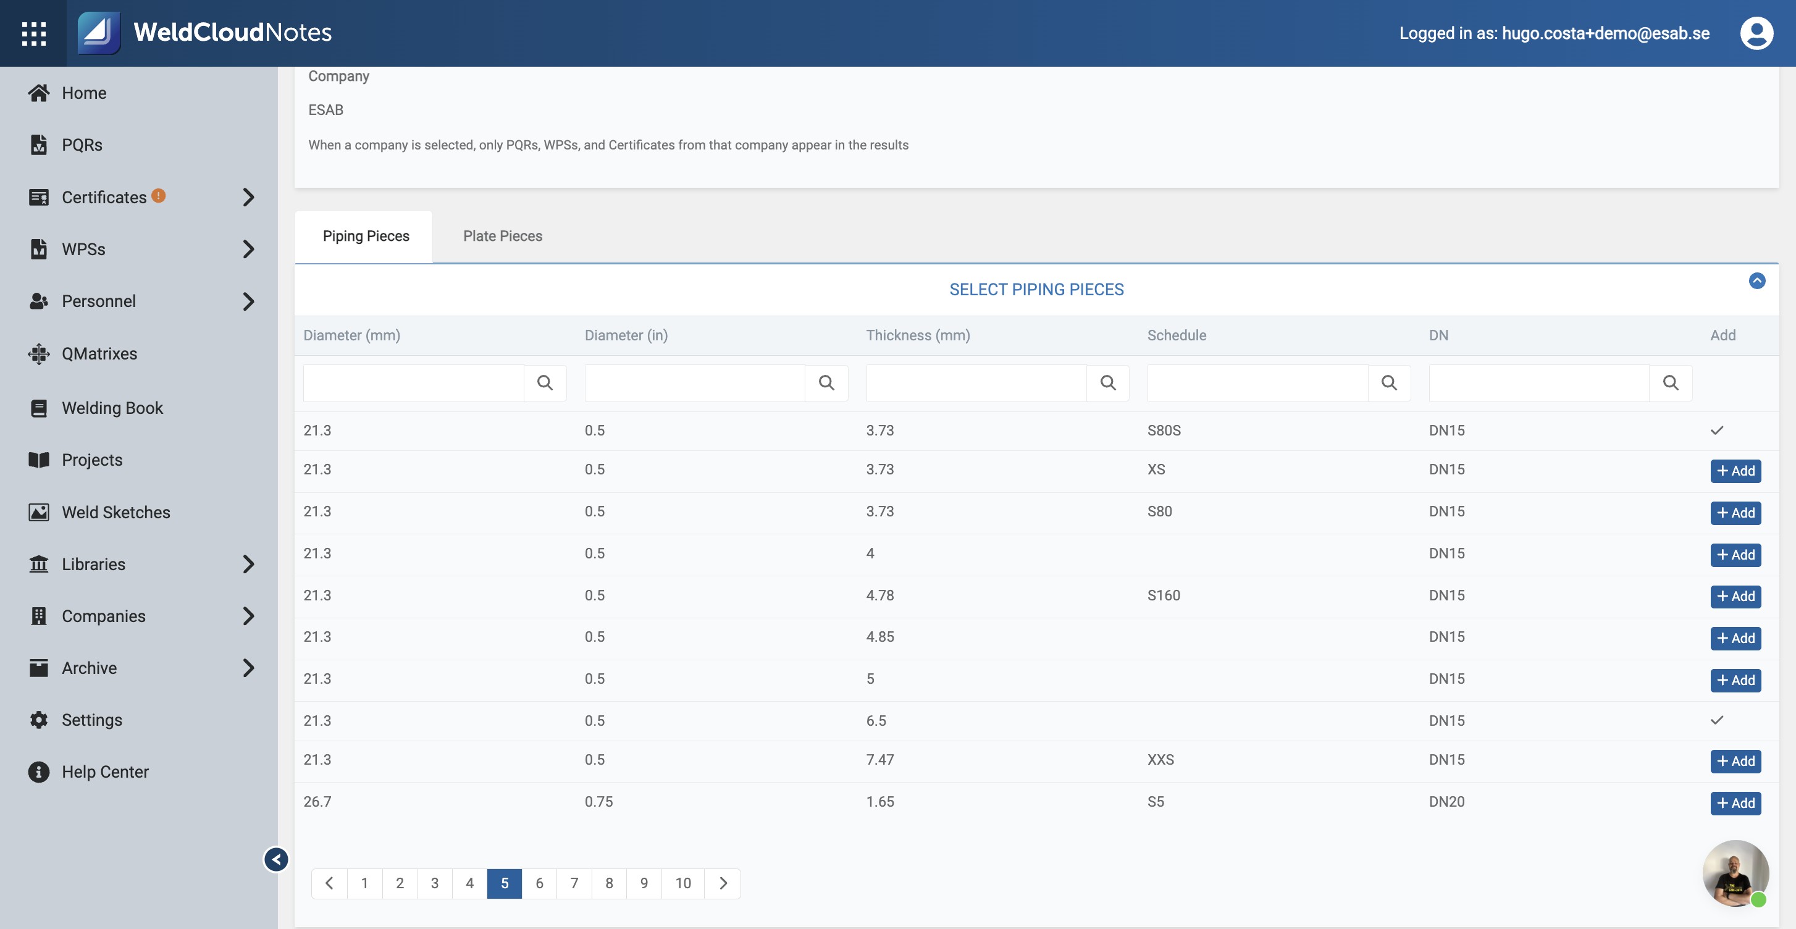Expand the Personnel submenu chevron
This screenshot has height=929, width=1796.
pyautogui.click(x=248, y=301)
